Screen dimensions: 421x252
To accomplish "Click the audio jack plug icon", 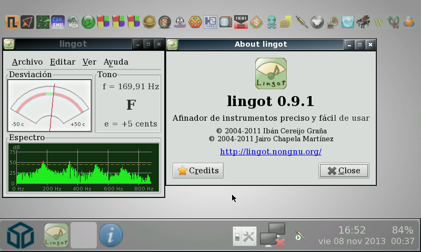I will [300, 235].
